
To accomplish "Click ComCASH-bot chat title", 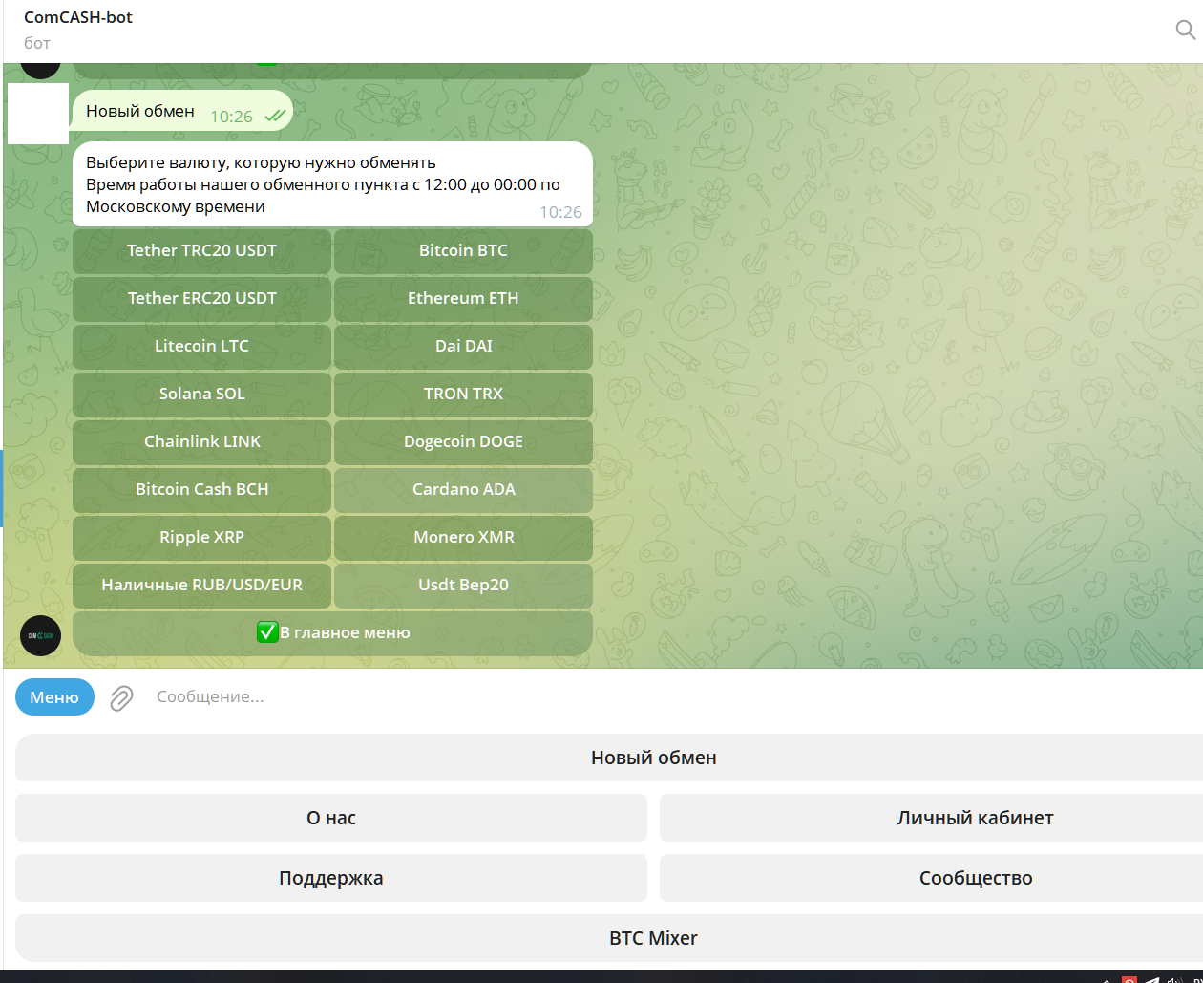I will (x=78, y=17).
